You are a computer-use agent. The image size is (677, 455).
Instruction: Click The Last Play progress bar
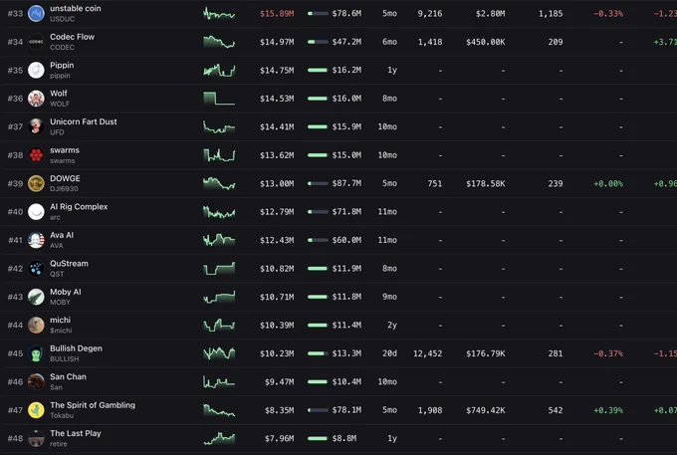pos(318,439)
